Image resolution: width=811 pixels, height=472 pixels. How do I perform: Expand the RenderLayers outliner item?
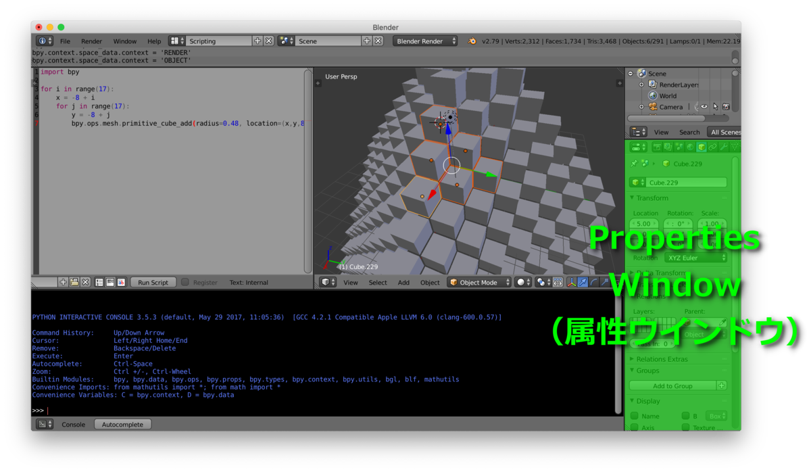click(x=641, y=85)
